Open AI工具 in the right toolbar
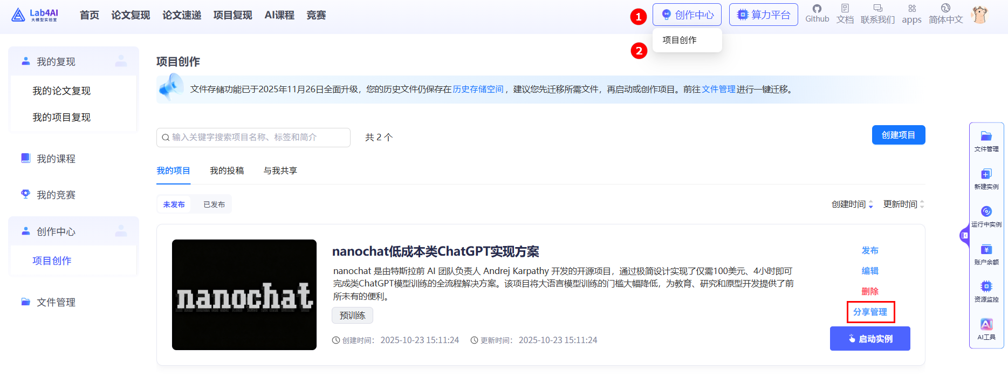This screenshot has width=1008, height=376. pos(986,330)
